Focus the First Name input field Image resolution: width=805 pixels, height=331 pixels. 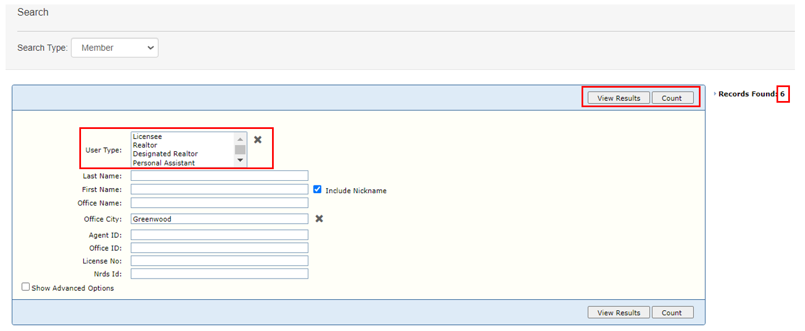click(220, 189)
